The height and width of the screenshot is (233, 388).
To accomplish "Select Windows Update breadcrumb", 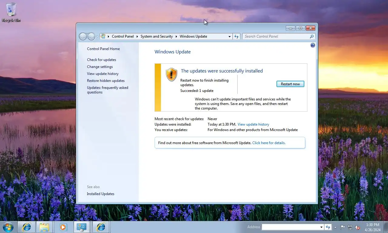I will pyautogui.click(x=193, y=36).
